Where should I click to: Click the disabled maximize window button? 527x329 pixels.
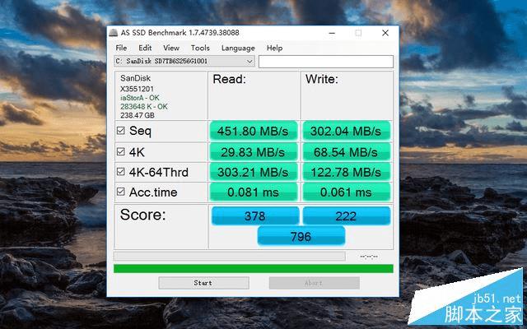358,33
